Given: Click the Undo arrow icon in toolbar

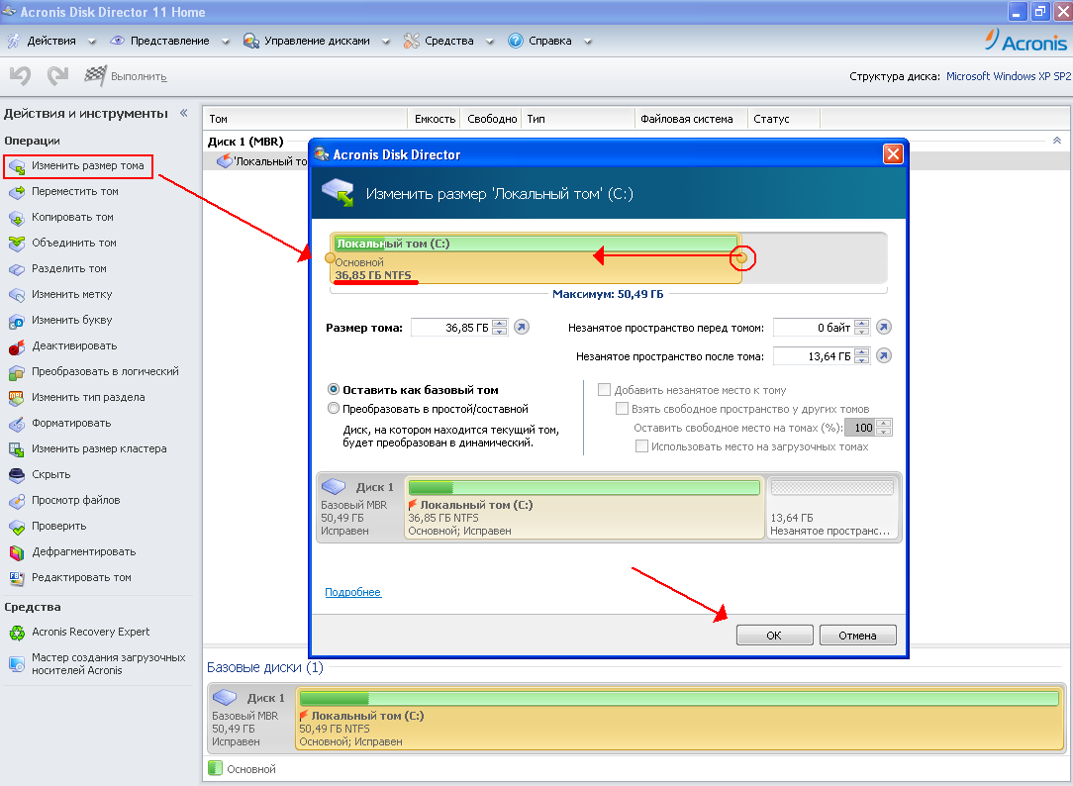Looking at the screenshot, I should 20,75.
